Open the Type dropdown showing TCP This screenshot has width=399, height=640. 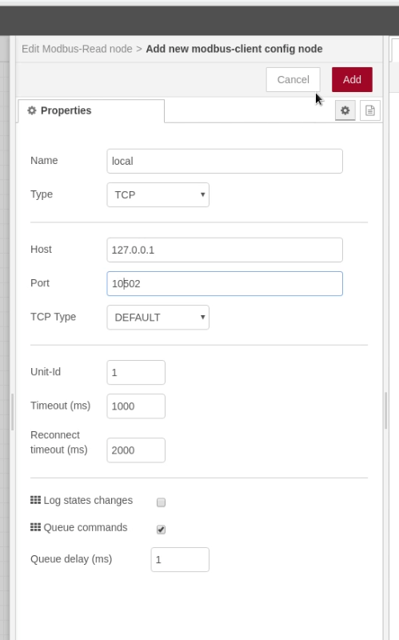point(158,194)
